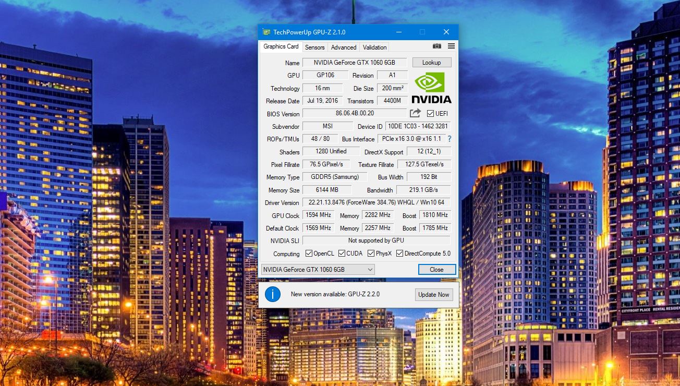This screenshot has height=386, width=680.
Task: Click the Technology field showing 16 nm
Action: coord(322,88)
